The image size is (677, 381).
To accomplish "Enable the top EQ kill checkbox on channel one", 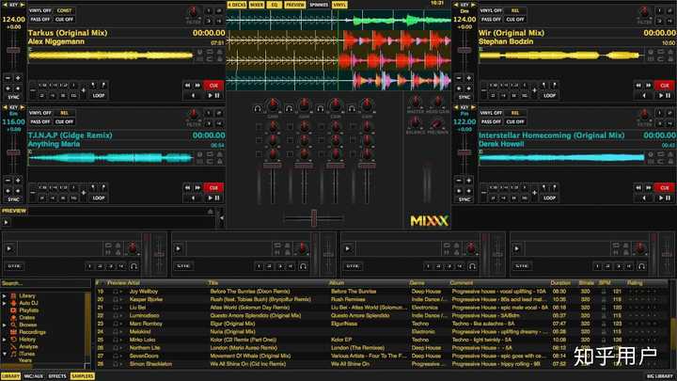I will 259,127.
